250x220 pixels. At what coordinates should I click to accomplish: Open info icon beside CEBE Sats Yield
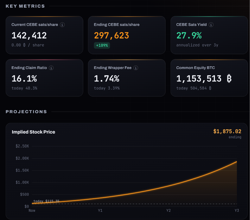pos(211,25)
